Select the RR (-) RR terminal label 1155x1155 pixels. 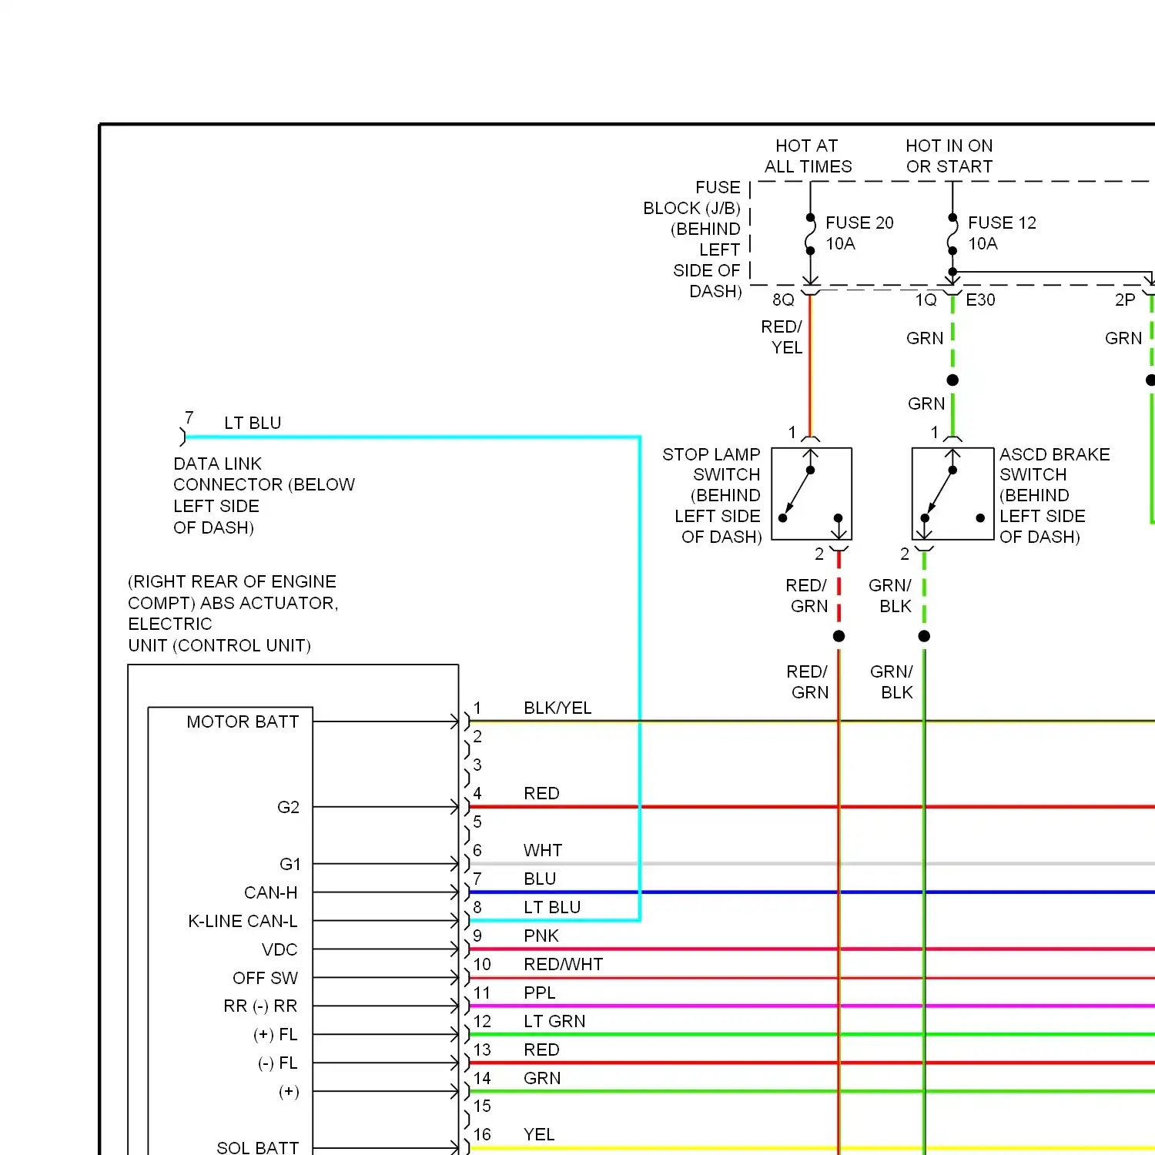pyautogui.click(x=260, y=1006)
